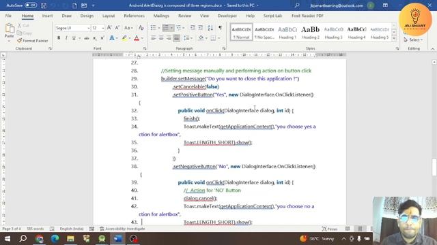Toggle Italic formatting
This screenshot has height=245, width=437.
[66, 38]
